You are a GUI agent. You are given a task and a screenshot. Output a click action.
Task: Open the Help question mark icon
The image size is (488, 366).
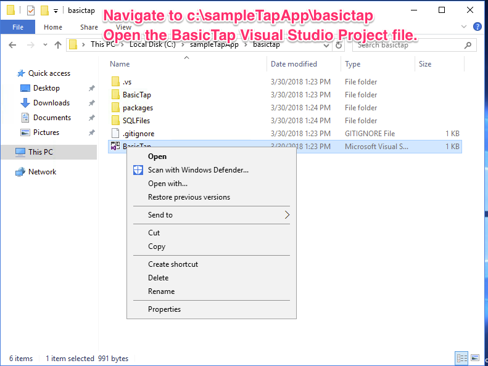click(x=477, y=26)
